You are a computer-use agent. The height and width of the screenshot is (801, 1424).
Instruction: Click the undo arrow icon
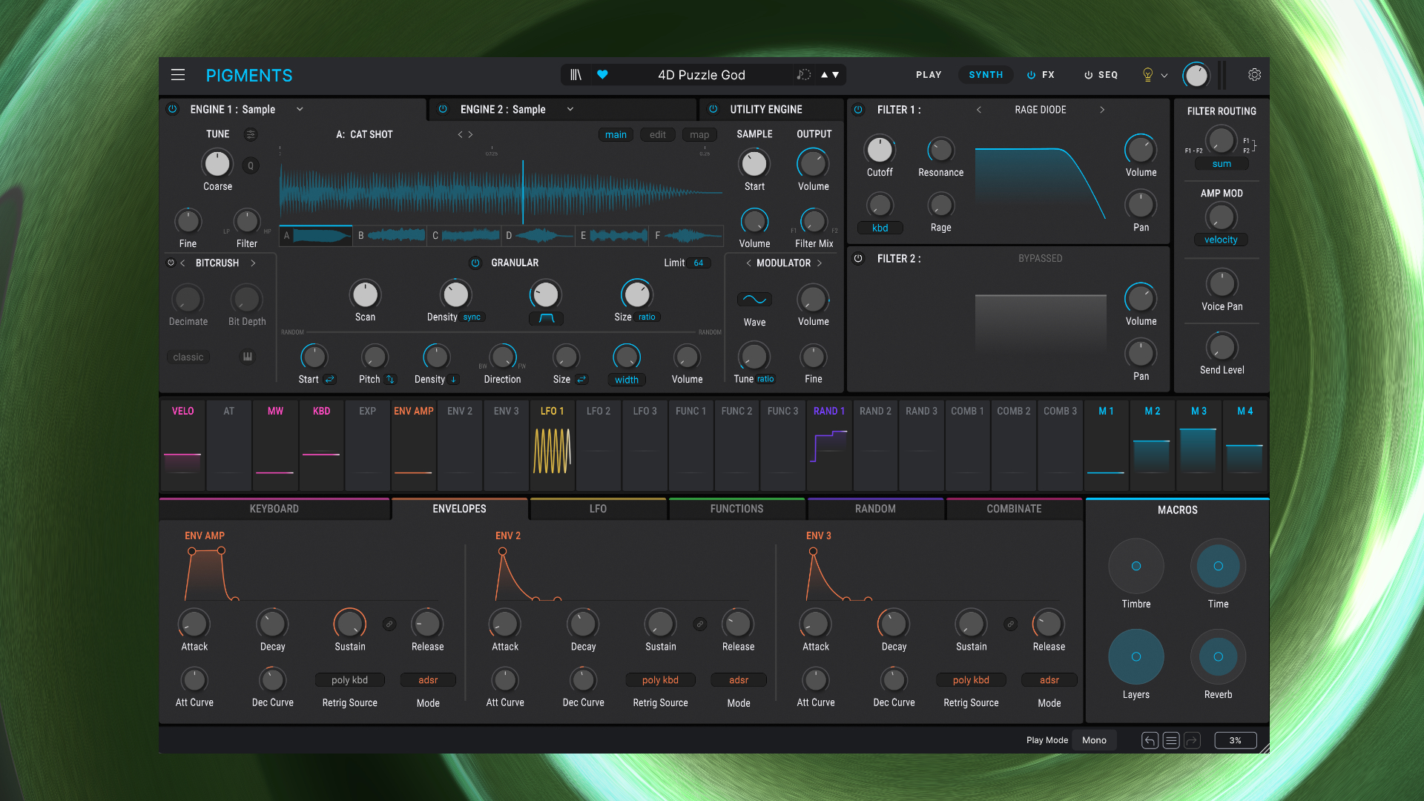[x=1149, y=739]
